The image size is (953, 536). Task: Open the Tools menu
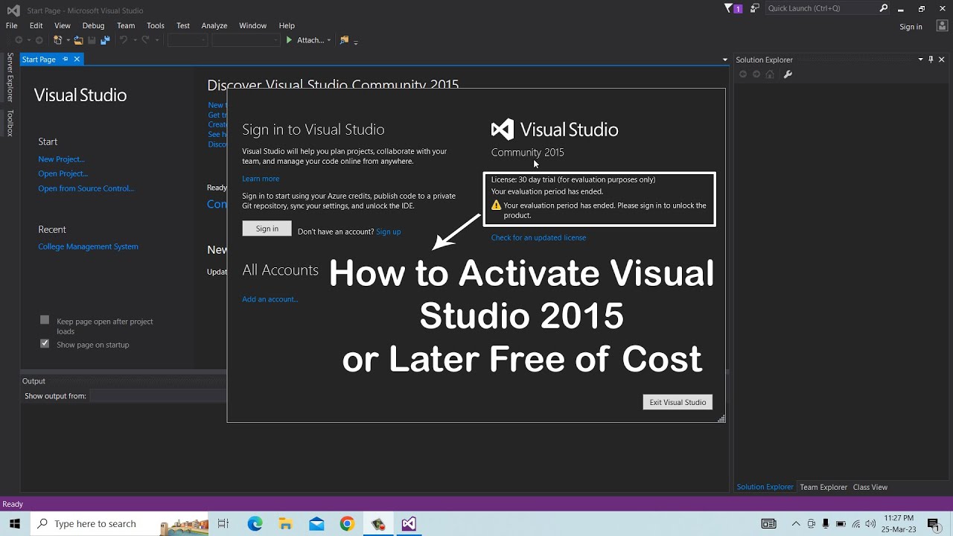[x=156, y=25]
